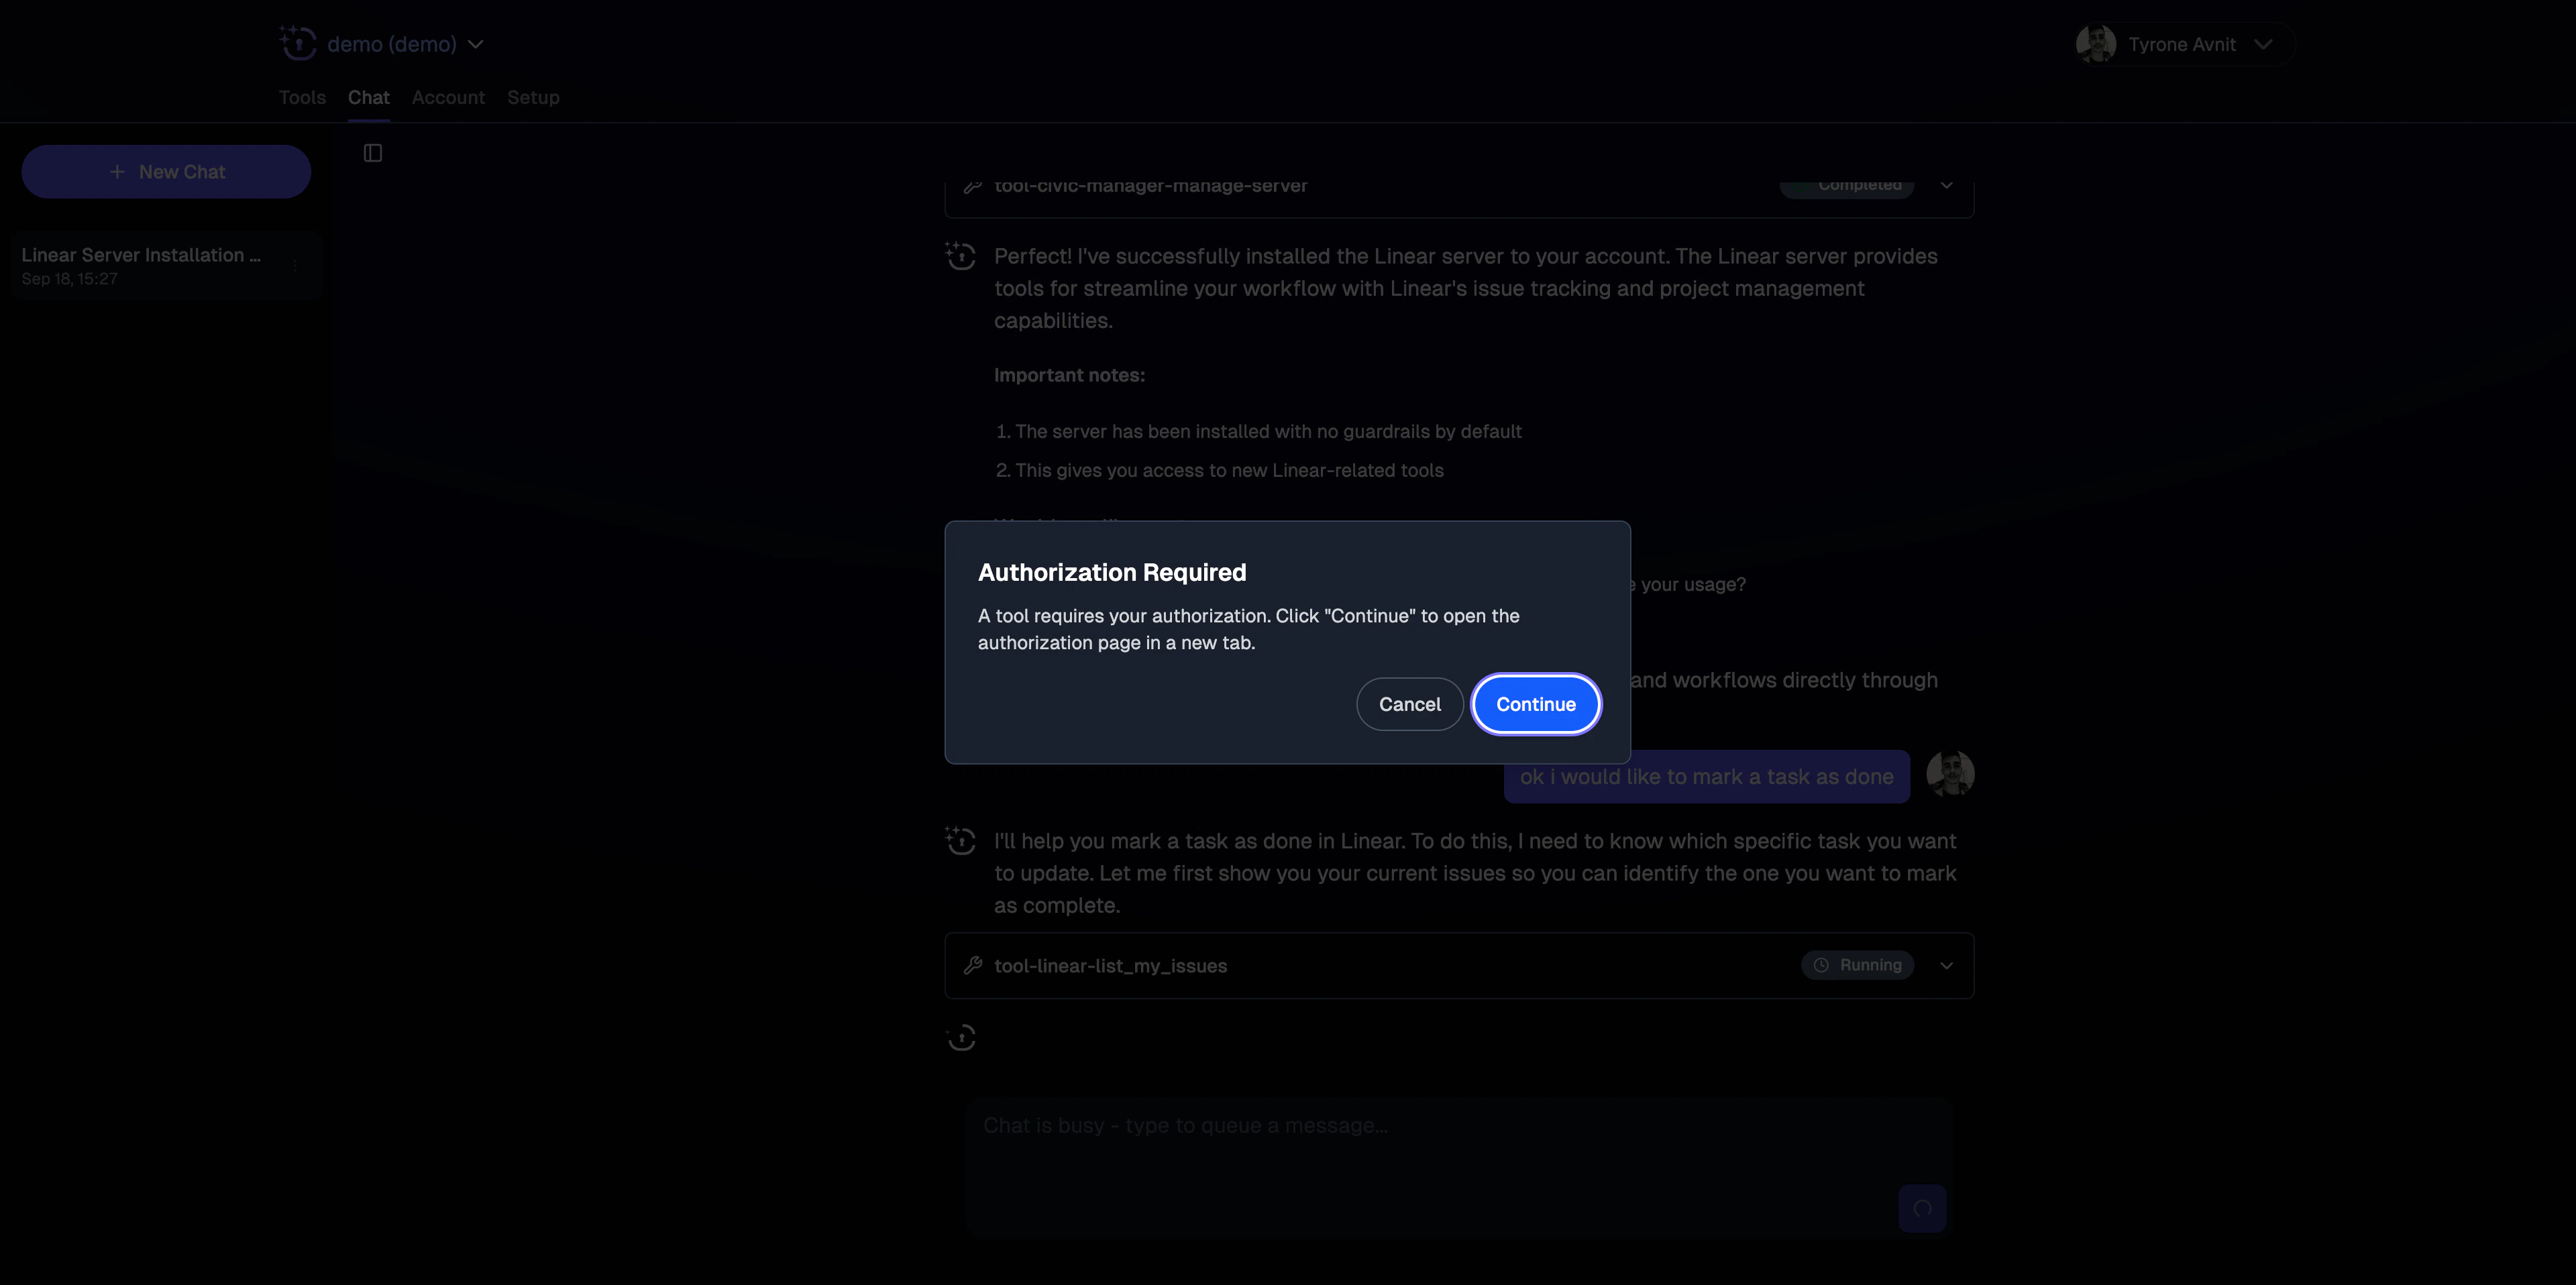Click Cancel to dismiss the authorization prompt

click(1409, 704)
